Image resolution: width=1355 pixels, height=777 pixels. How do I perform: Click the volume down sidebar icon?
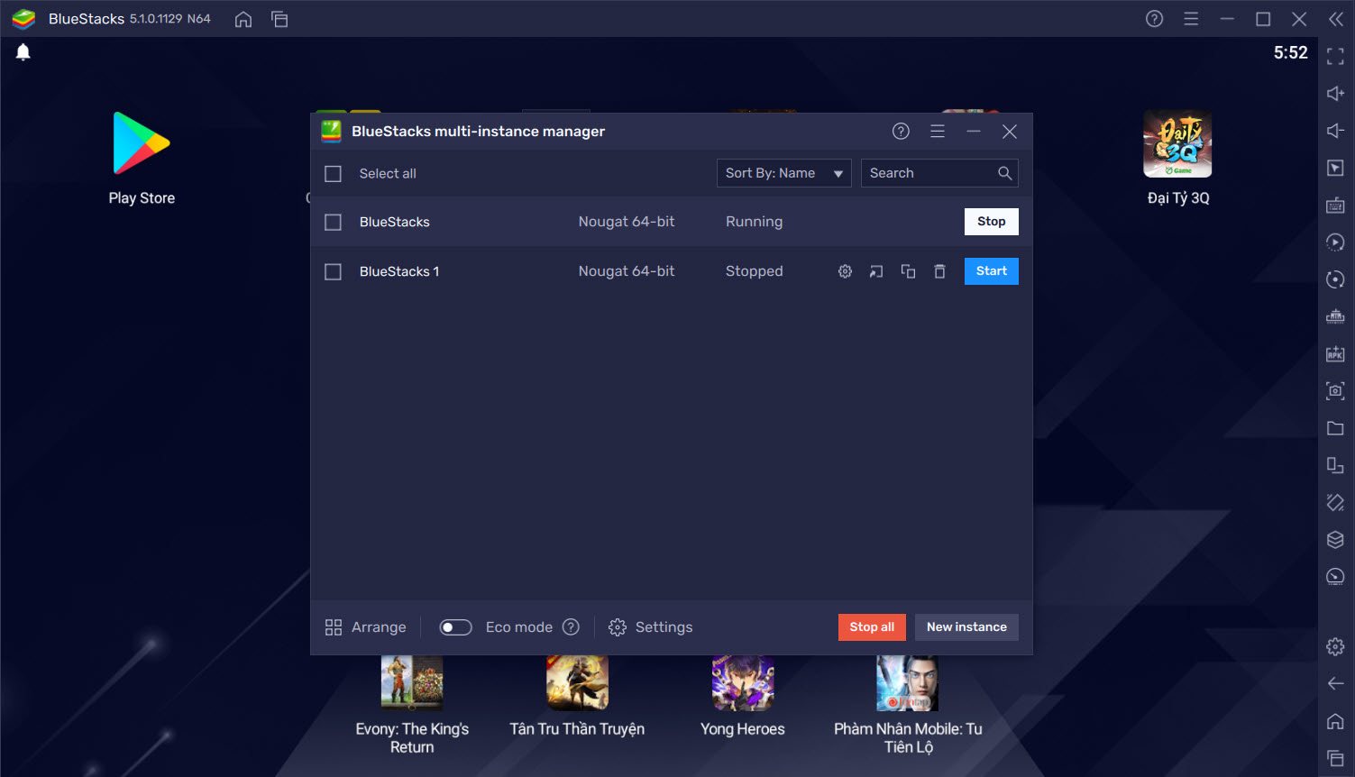(1335, 131)
